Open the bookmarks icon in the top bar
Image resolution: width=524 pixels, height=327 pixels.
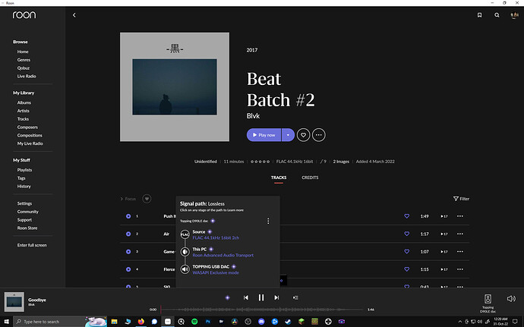pos(479,14)
